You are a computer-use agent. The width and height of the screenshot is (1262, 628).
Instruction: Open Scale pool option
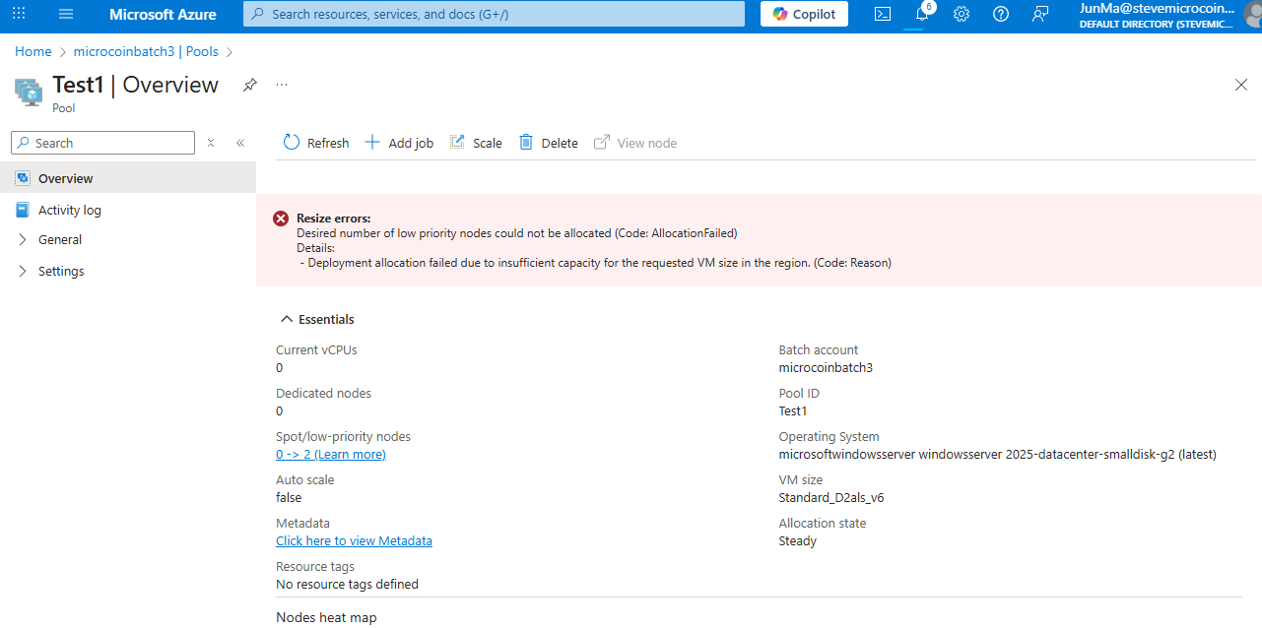476,143
